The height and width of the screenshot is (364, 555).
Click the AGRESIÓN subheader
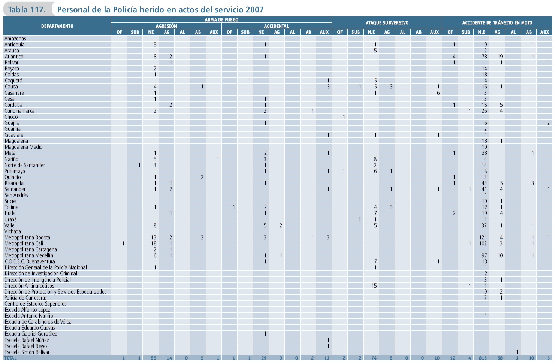(166, 26)
